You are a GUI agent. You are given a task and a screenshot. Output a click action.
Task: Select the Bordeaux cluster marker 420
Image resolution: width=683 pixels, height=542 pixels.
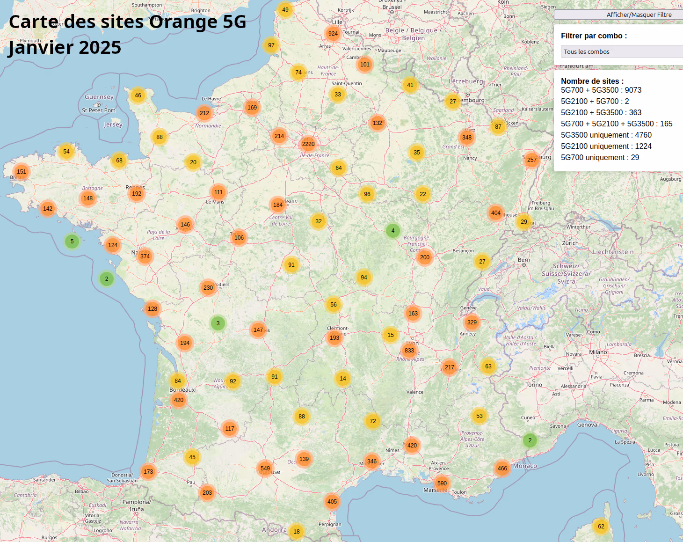(179, 400)
